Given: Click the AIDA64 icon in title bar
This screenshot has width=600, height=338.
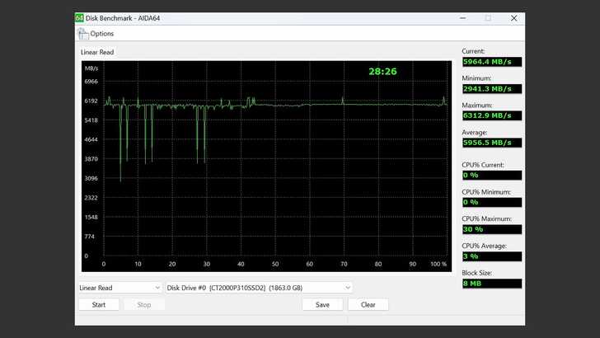Looking at the screenshot, I should pyautogui.click(x=79, y=17).
